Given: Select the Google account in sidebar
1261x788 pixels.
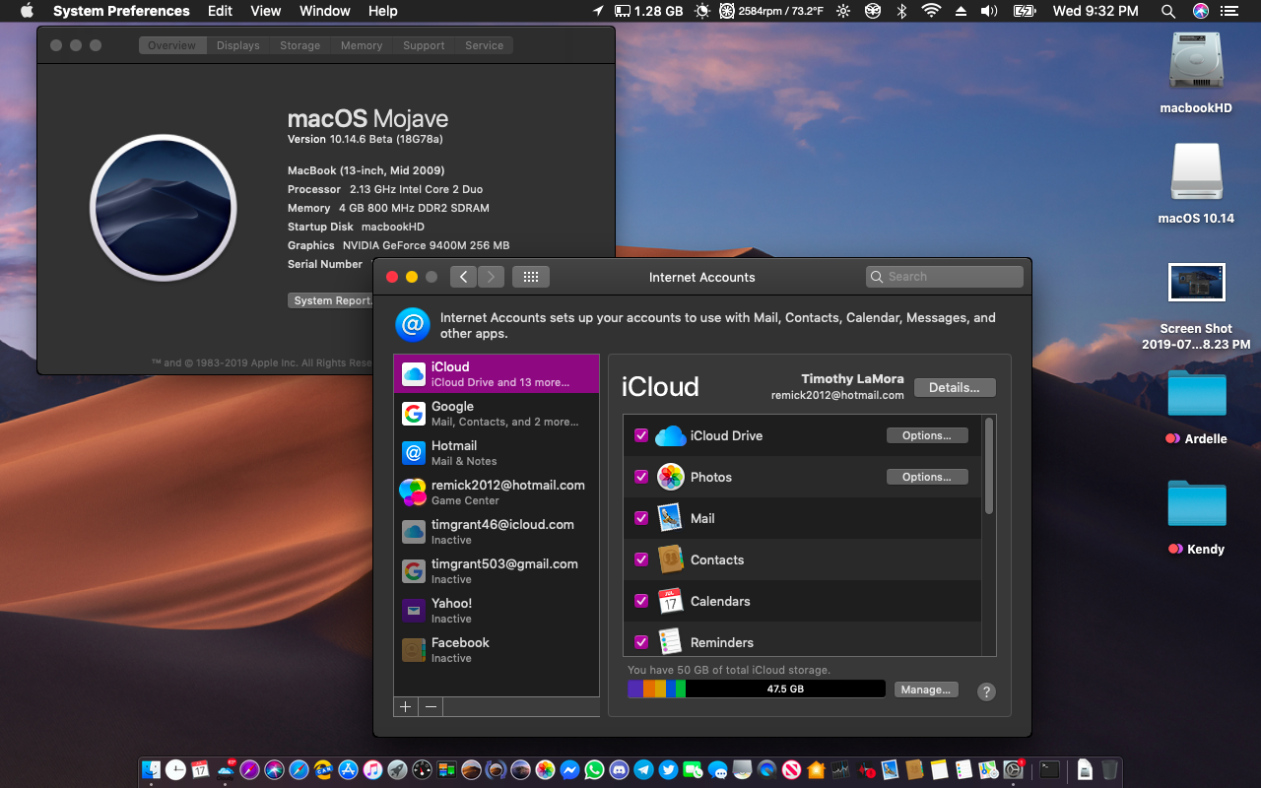Looking at the screenshot, I should coord(497,414).
